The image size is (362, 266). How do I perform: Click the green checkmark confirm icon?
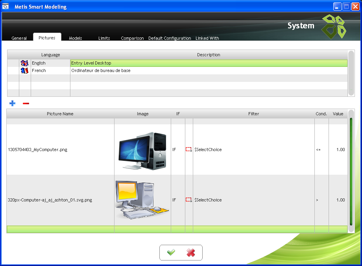point(171,252)
